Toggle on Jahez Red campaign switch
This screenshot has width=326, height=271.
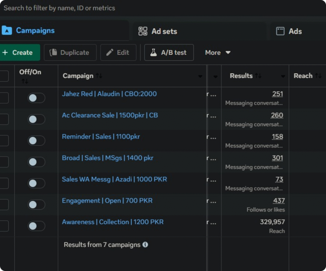(36, 98)
